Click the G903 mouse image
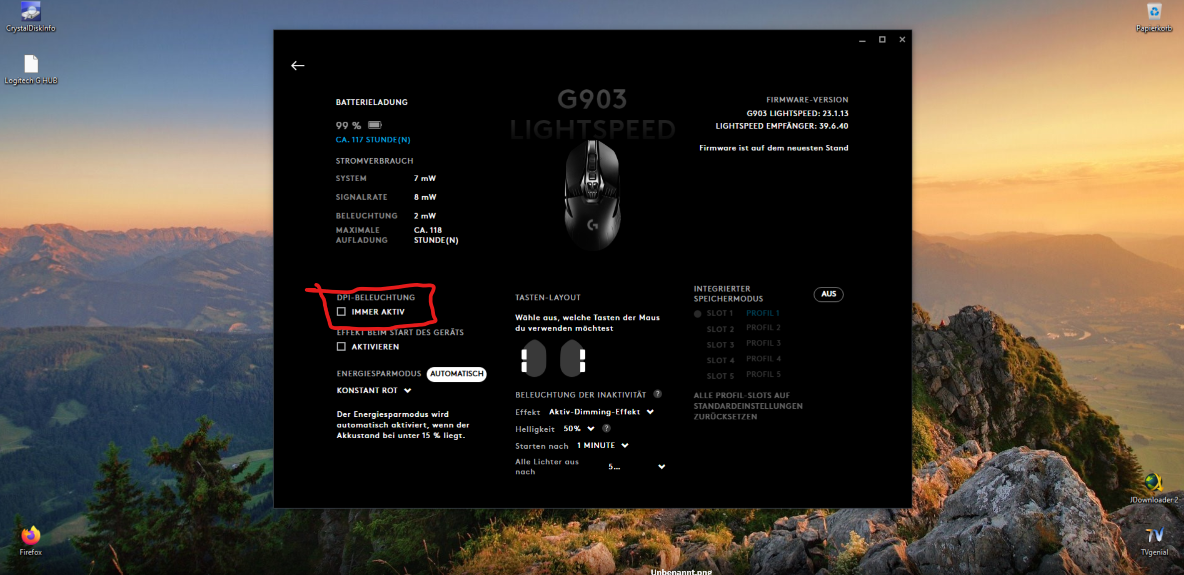 click(592, 195)
